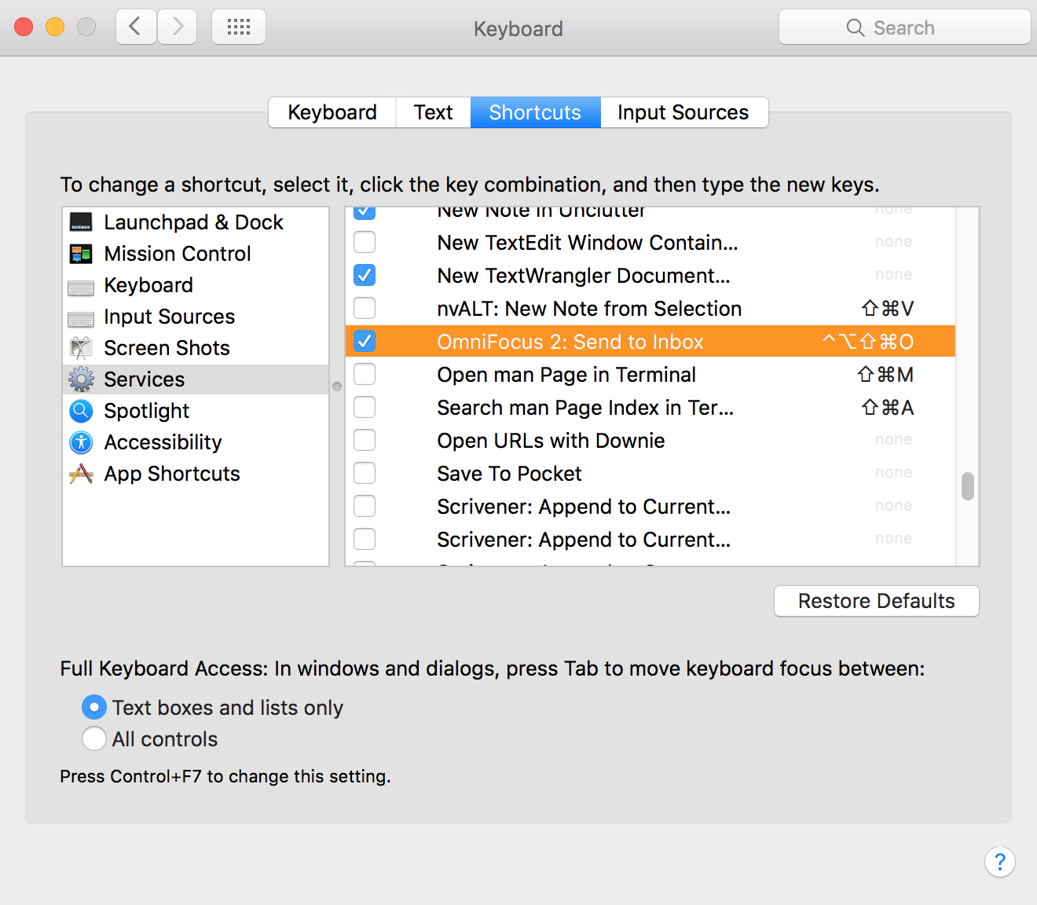Enable Open man Page in Terminal

pos(365,374)
